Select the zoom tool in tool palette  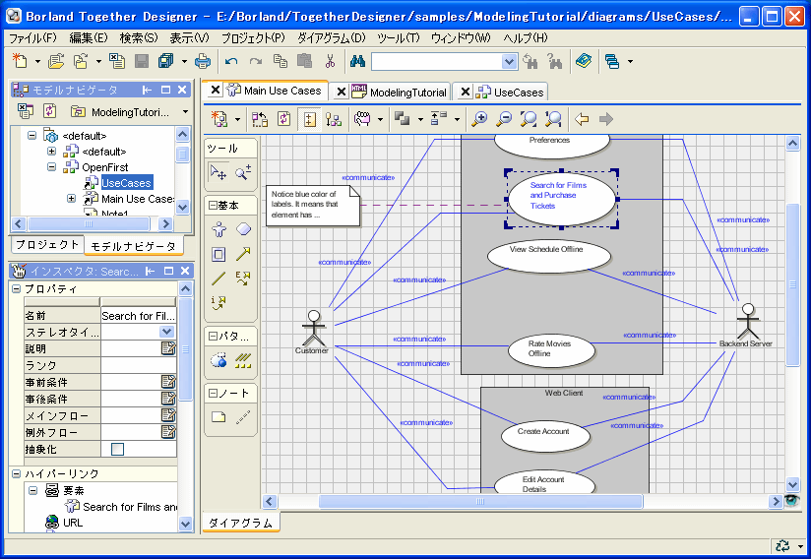(x=243, y=172)
